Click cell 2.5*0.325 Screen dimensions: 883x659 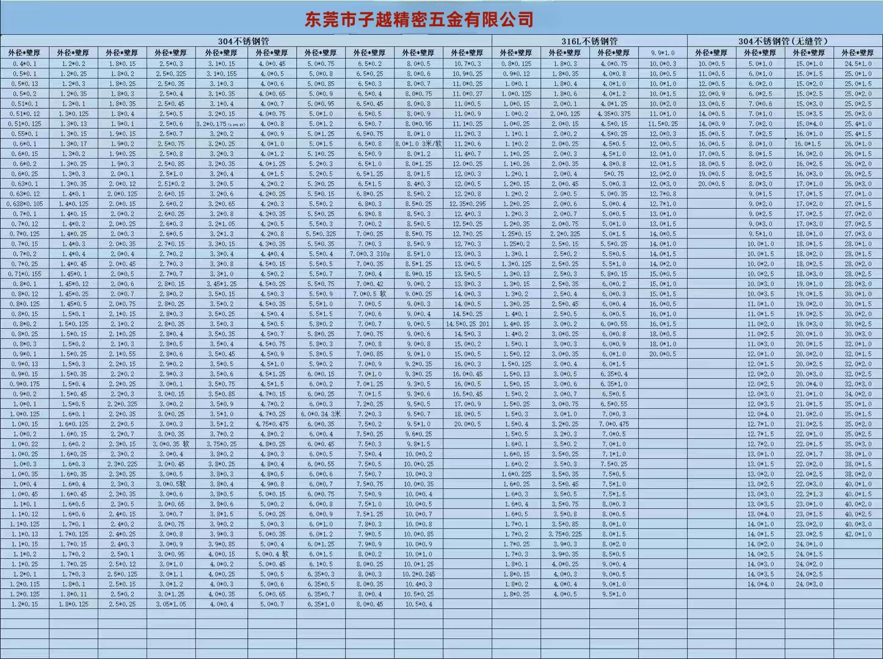(171, 74)
